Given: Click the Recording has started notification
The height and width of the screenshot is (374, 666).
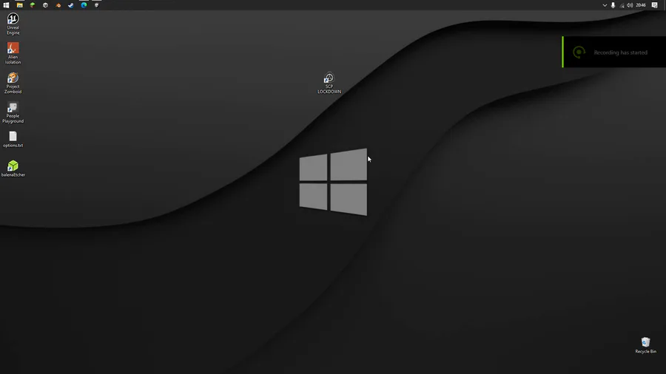Looking at the screenshot, I should (x=614, y=52).
